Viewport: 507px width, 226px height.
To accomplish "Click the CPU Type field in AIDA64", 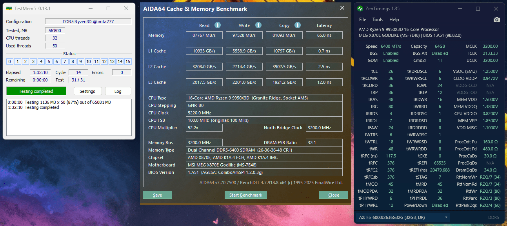I will tap(264, 98).
